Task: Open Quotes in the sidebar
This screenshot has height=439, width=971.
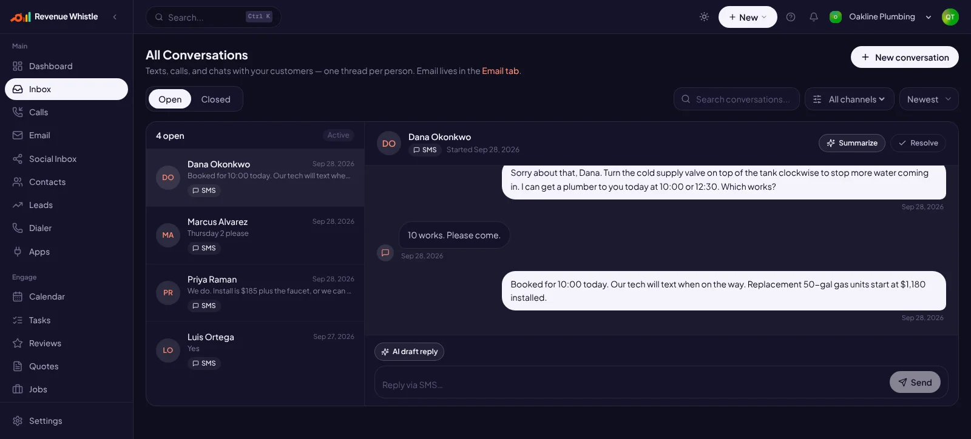Action: click(x=66, y=366)
